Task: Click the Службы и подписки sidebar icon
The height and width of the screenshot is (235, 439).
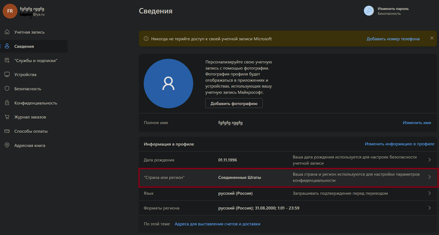Action: point(7,60)
